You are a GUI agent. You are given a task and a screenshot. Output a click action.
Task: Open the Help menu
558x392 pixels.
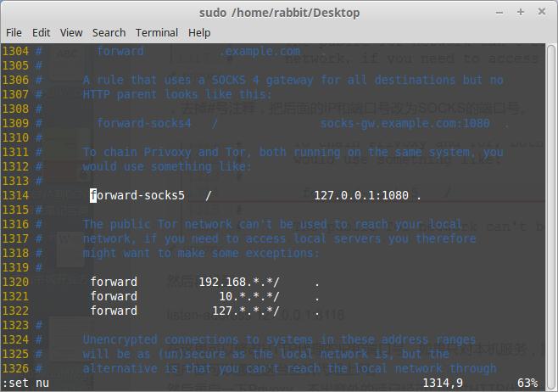(199, 33)
